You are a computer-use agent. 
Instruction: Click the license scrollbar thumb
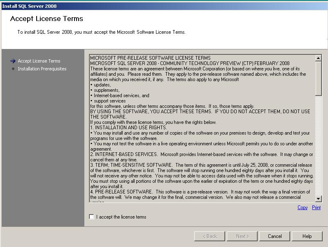tap(319, 78)
